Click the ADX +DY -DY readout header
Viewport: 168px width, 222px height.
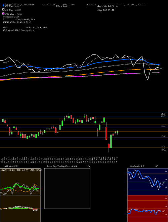pyautogui.click(x=22, y=170)
